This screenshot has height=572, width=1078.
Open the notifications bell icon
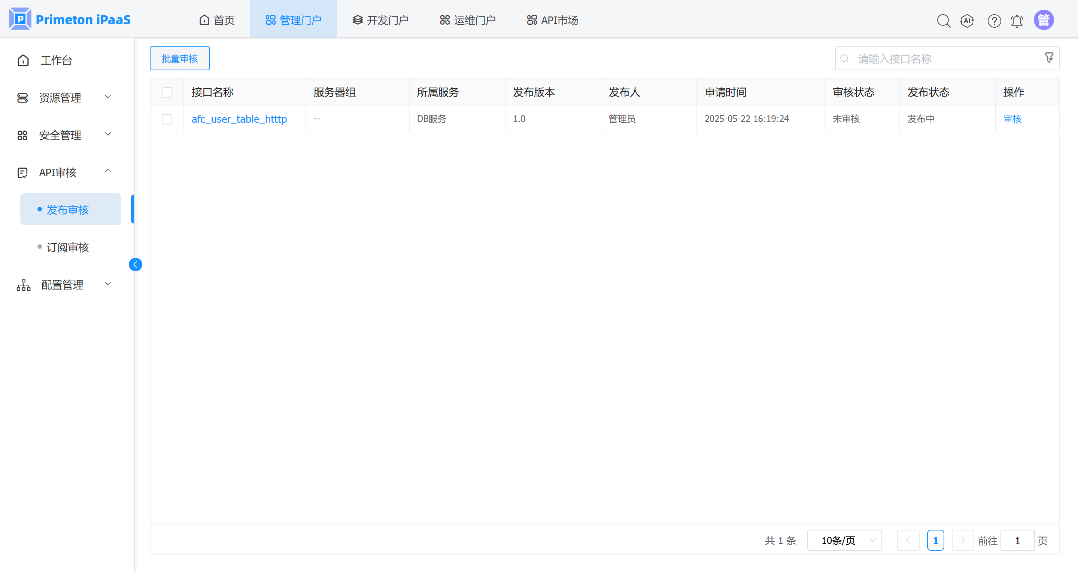click(x=1017, y=21)
